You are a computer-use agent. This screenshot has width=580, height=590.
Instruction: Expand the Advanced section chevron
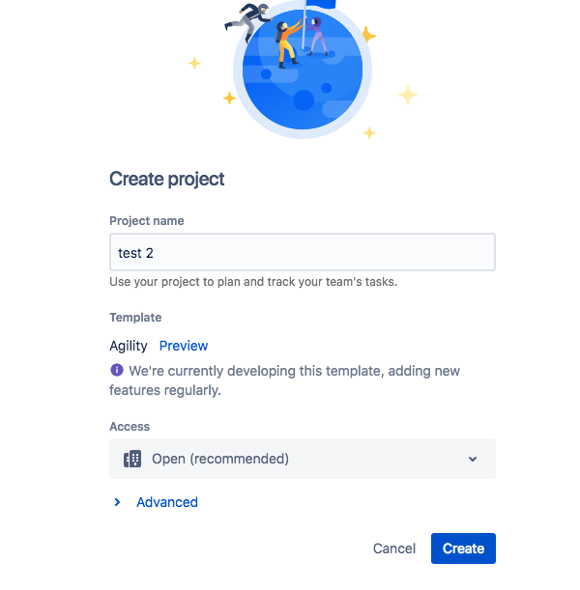point(118,502)
